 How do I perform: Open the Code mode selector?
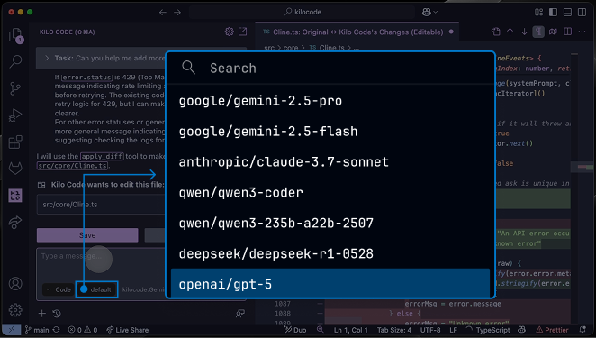pos(59,290)
